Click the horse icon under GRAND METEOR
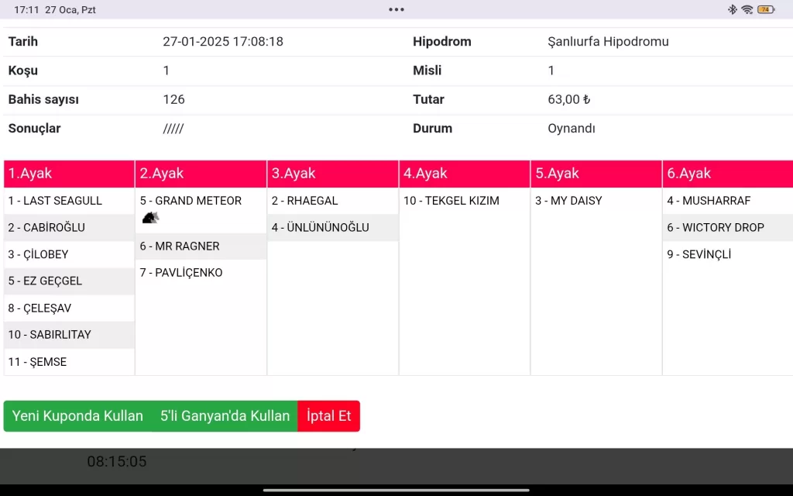The image size is (793, 496). (x=150, y=219)
